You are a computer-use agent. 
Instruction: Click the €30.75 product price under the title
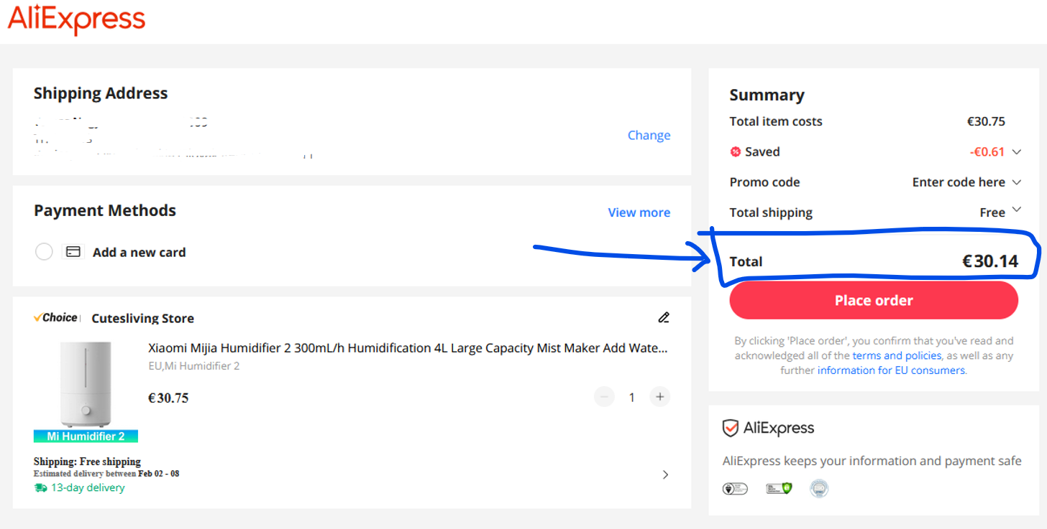[x=168, y=398]
